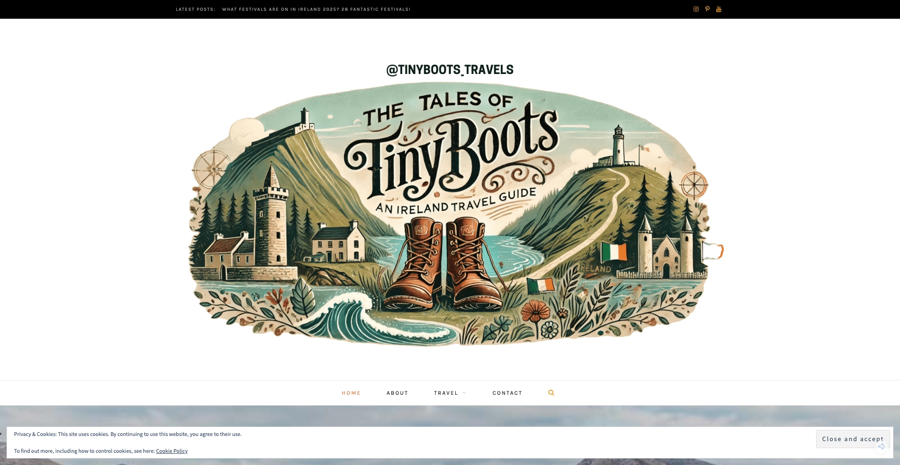The image size is (900, 465).
Task: Click the 'Close and accept' cookie button
Action: [x=853, y=439]
